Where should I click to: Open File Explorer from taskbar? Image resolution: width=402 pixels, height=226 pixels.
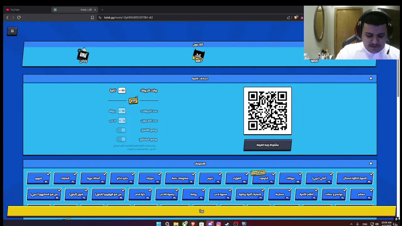point(176,224)
